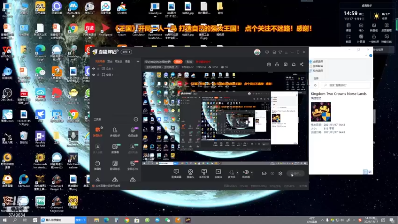
Task: Switch to the third scene tab
Action: pyautogui.click(x=118, y=61)
